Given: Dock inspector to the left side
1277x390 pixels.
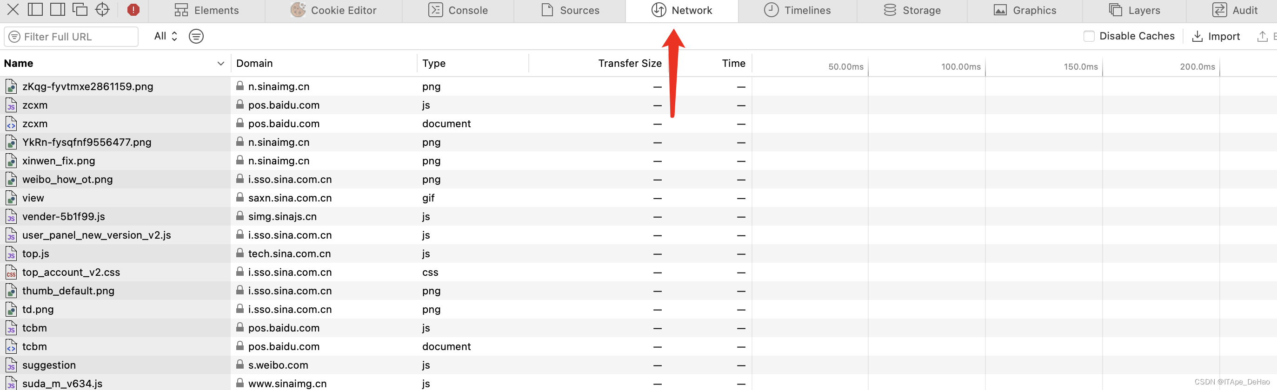Looking at the screenshot, I should pos(35,9).
